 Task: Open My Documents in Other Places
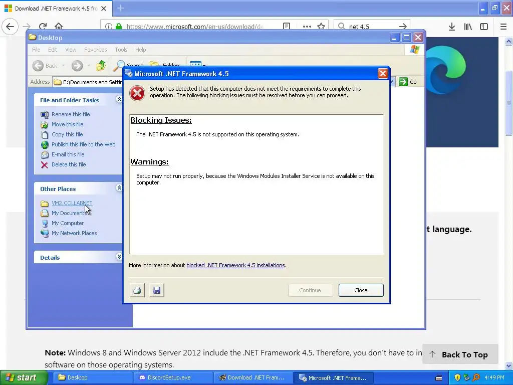click(x=68, y=213)
